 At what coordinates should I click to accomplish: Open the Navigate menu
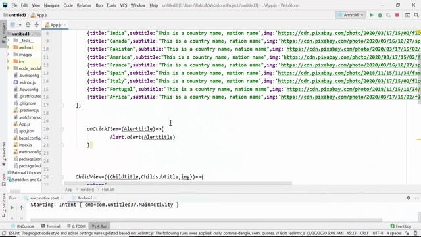51,5
